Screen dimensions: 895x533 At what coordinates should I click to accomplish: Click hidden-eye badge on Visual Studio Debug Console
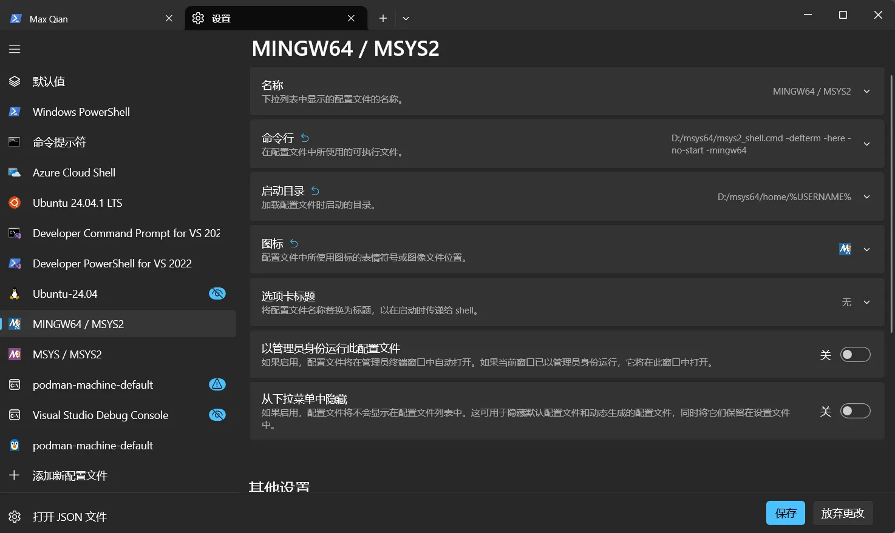217,415
